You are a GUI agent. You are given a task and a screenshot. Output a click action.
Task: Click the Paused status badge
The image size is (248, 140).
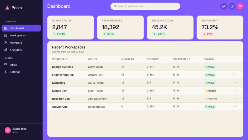tap(210, 91)
